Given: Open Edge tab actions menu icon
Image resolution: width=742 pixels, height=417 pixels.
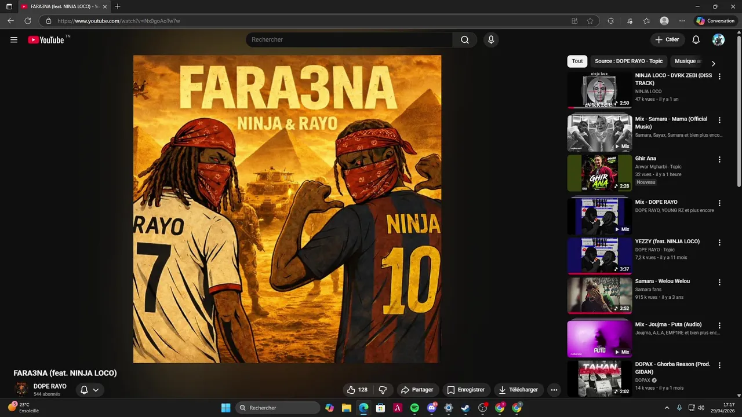Looking at the screenshot, I should [x=9, y=6].
